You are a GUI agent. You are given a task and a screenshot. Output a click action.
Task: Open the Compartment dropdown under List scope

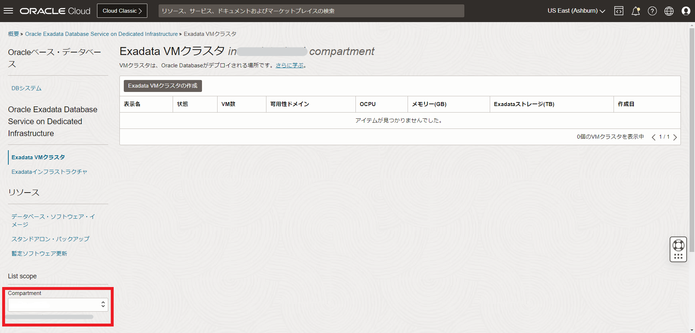click(x=58, y=305)
